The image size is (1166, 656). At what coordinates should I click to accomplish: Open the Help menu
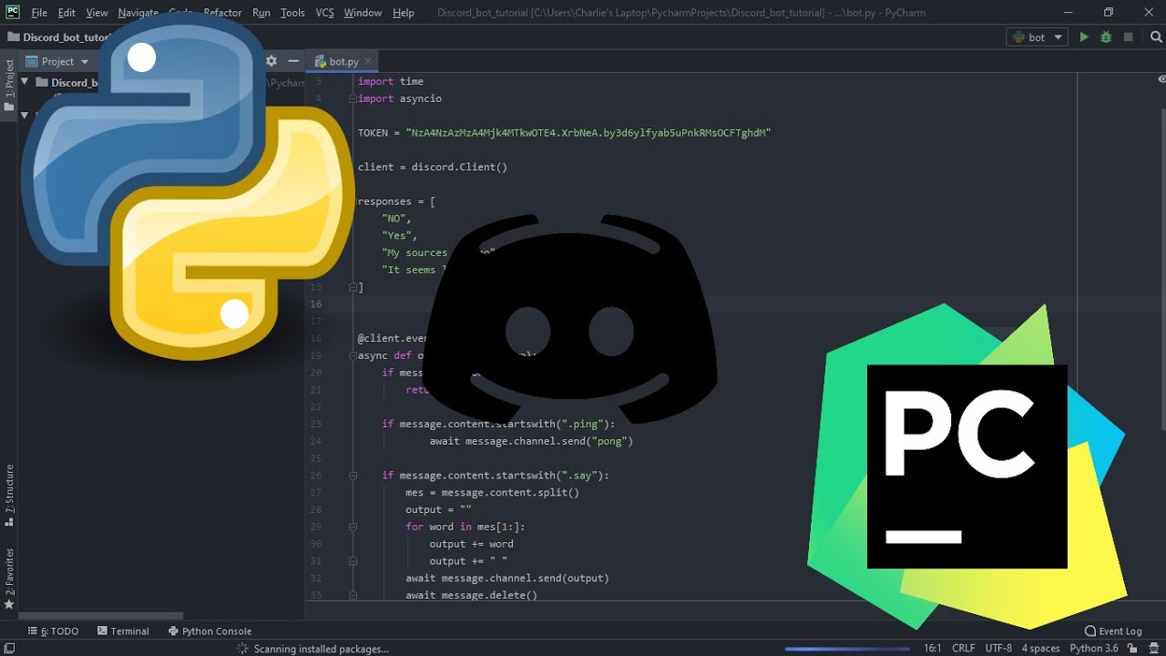404,13
